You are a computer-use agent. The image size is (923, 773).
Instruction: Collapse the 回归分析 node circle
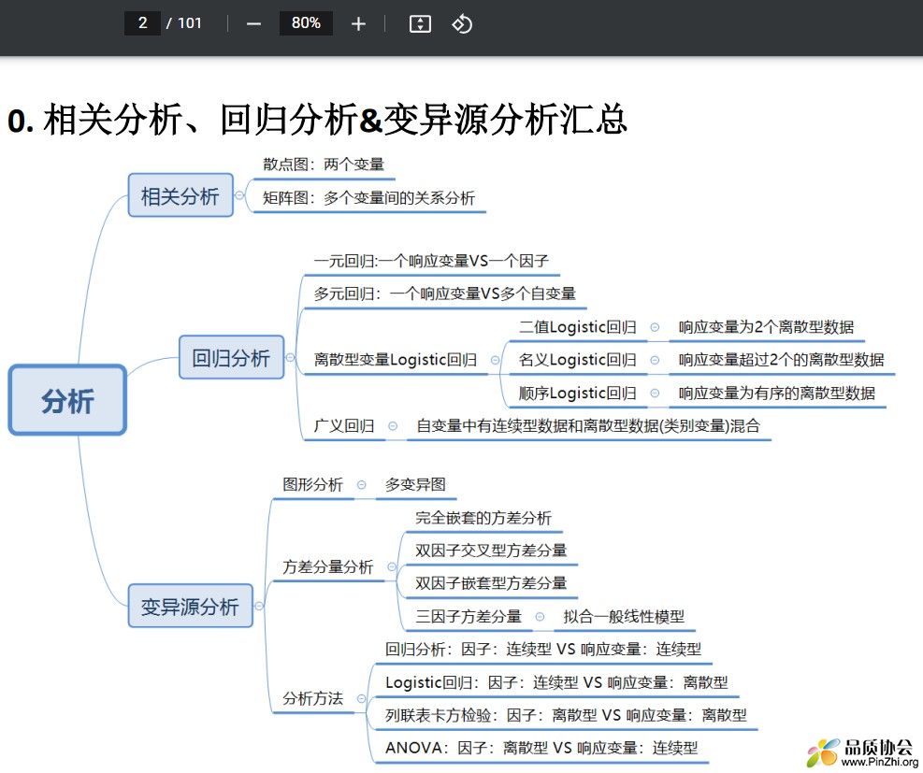pyautogui.click(x=290, y=357)
